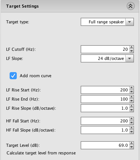
Task: Open the LF Slope dropdown
Action: coord(107,58)
